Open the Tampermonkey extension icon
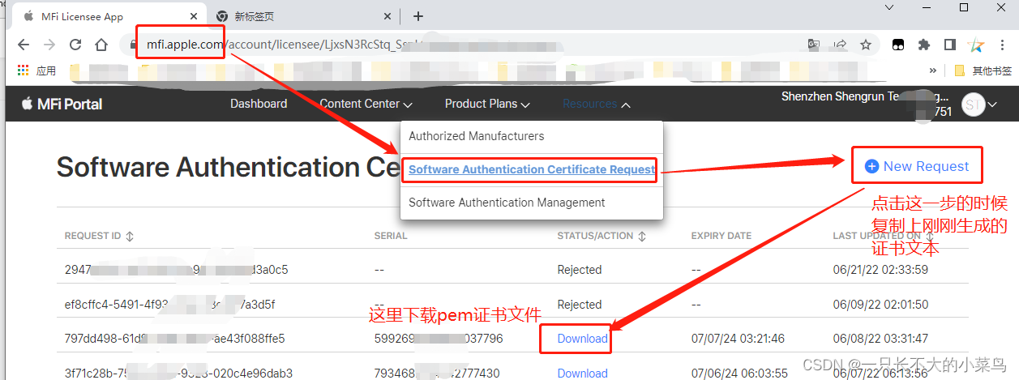This screenshot has height=380, width=1019. [x=899, y=45]
